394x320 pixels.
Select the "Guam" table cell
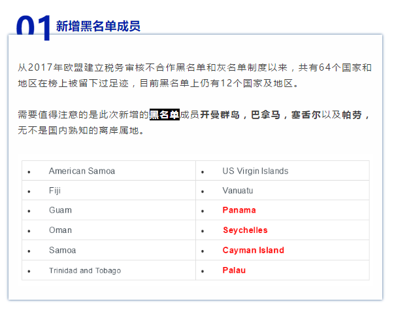pos(60,210)
